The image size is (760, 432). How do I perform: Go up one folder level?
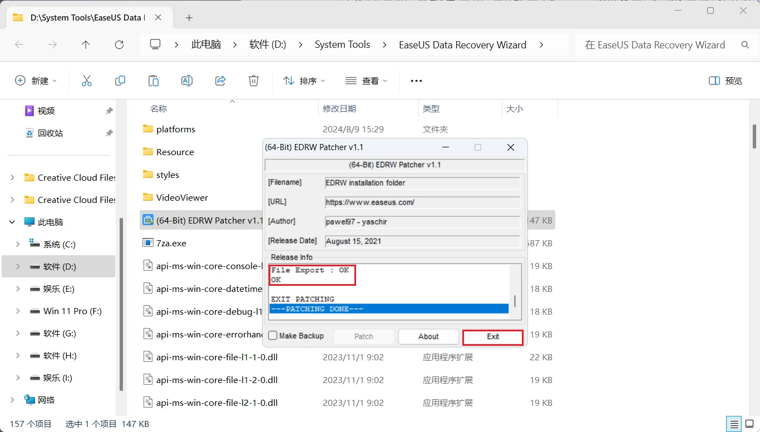click(86, 45)
